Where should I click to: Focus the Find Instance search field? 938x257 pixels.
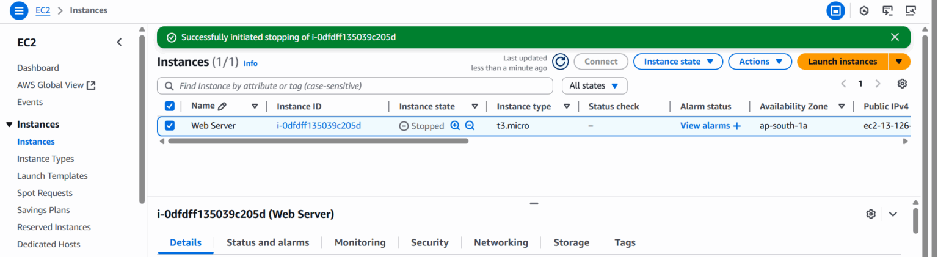click(x=355, y=85)
